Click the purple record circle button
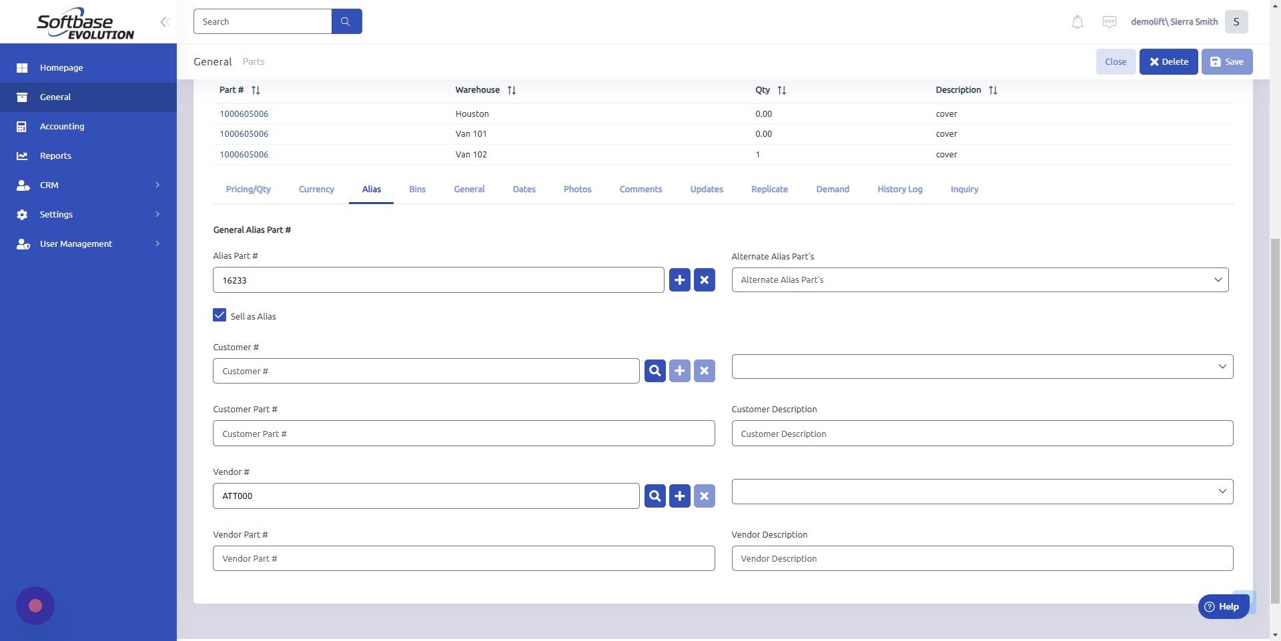Image resolution: width=1281 pixels, height=641 pixels. (x=35, y=606)
